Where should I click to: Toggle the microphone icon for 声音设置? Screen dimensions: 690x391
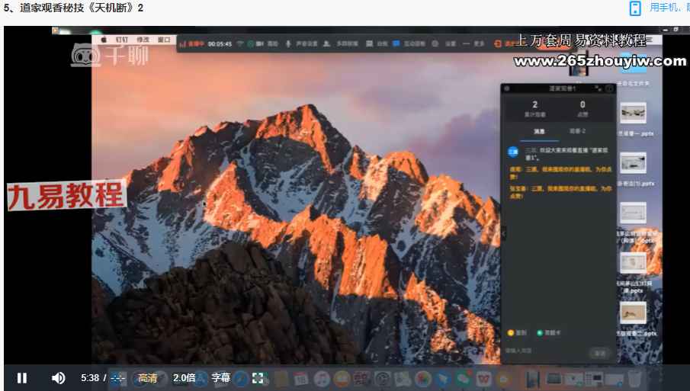[x=288, y=43]
